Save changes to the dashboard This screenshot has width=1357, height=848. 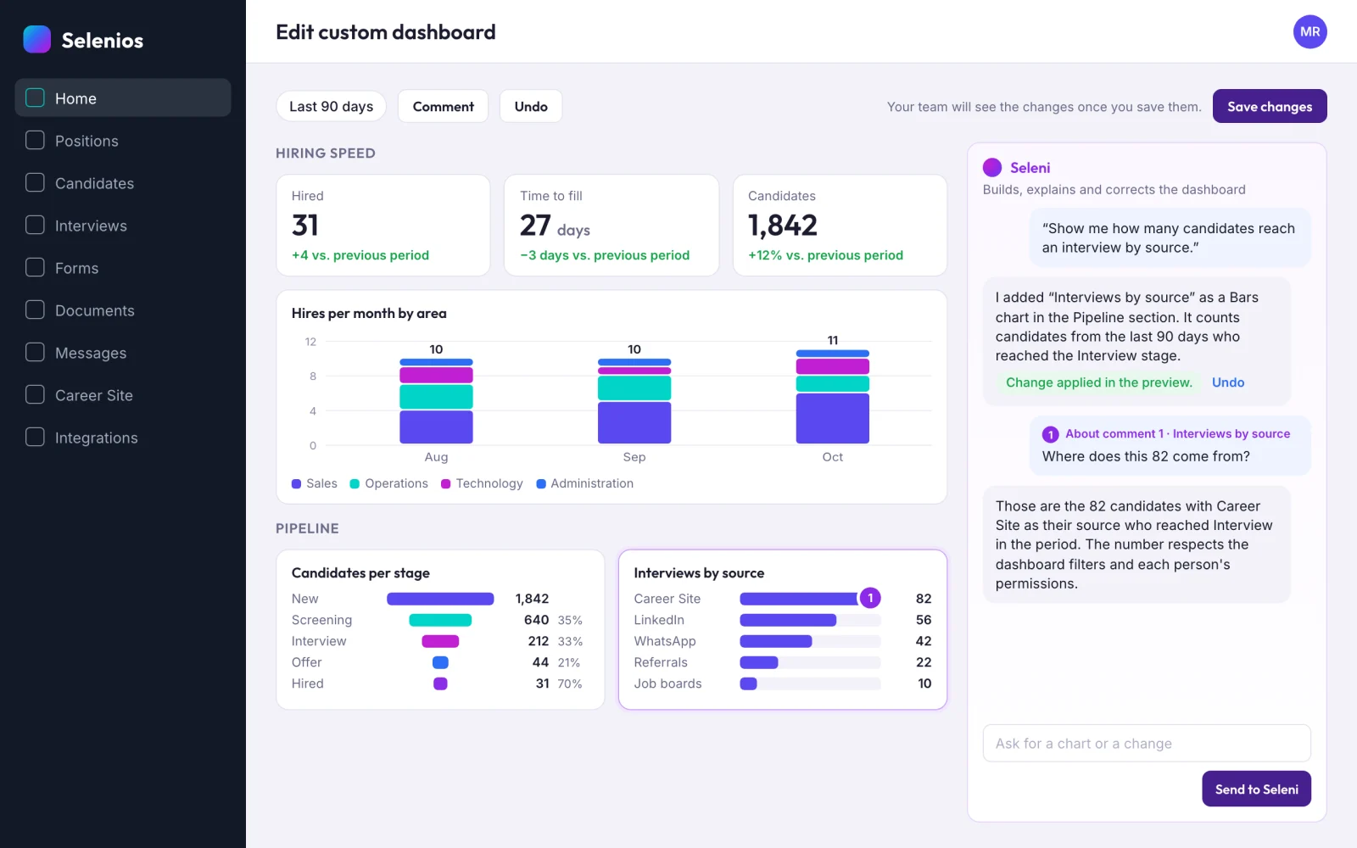pos(1270,106)
